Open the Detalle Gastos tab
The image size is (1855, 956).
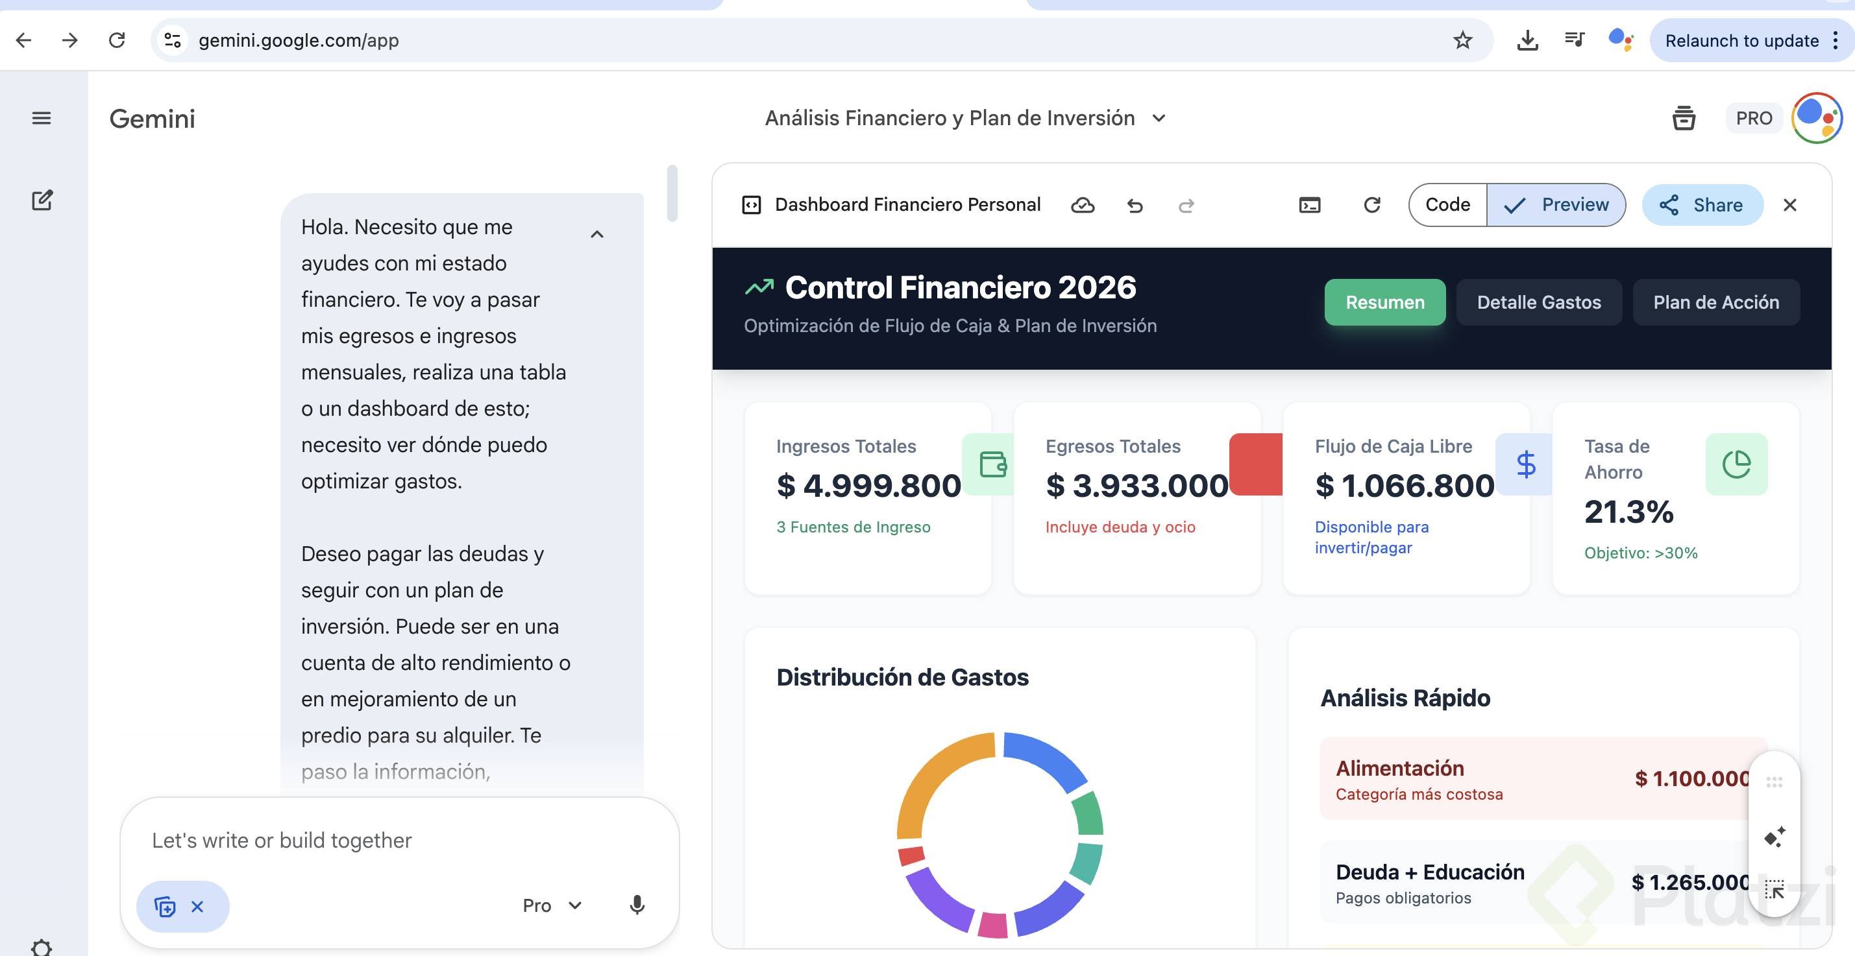[x=1539, y=302]
